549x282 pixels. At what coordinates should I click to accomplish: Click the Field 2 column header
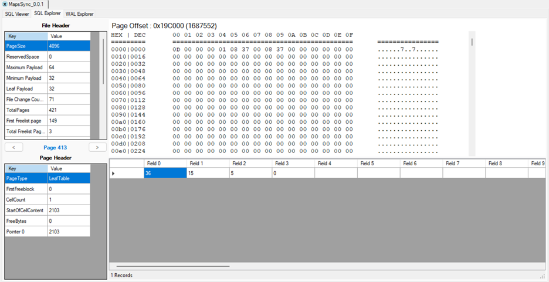(x=250, y=163)
